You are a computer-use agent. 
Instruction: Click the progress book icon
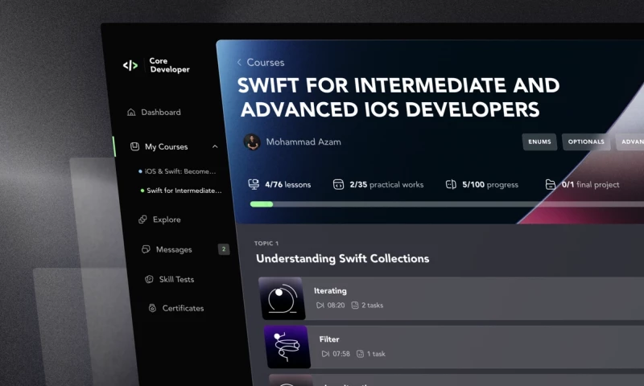click(x=451, y=185)
